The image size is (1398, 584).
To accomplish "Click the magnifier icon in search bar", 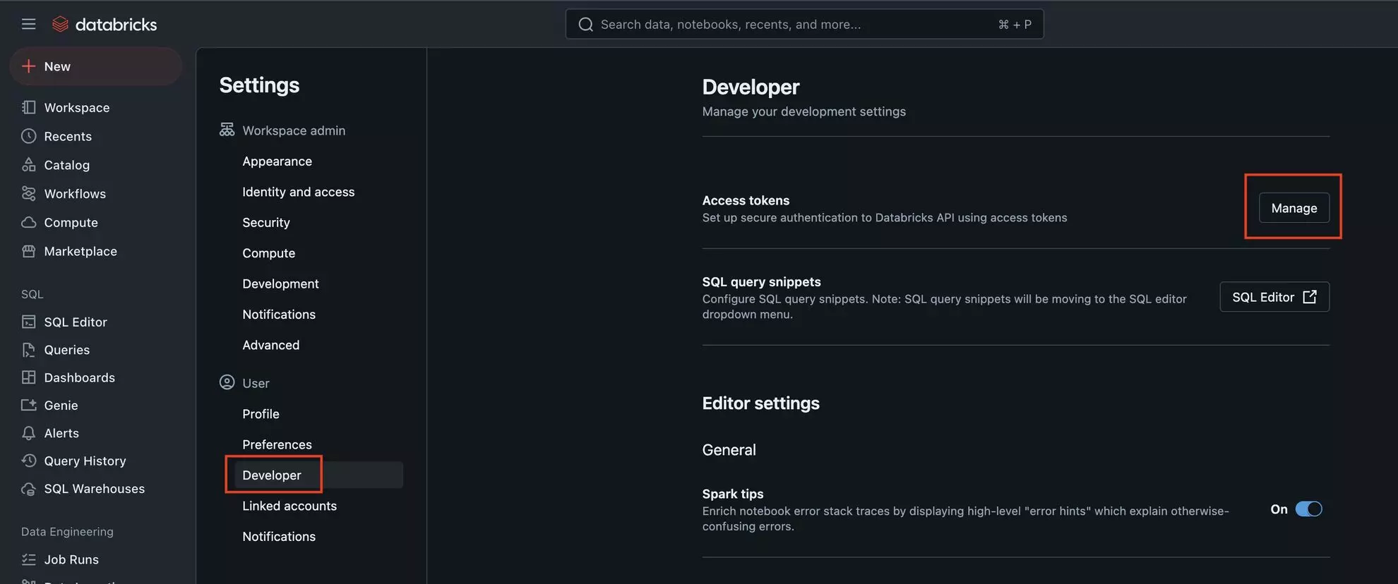I will (585, 25).
